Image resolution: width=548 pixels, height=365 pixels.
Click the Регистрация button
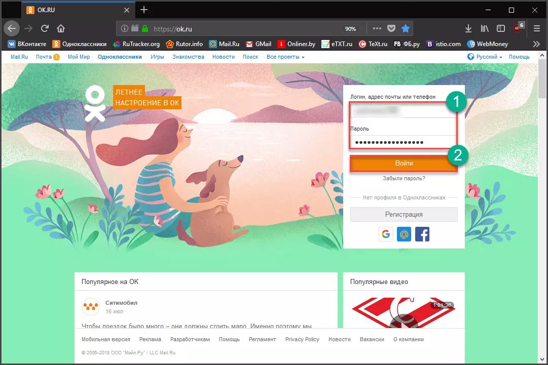404,214
